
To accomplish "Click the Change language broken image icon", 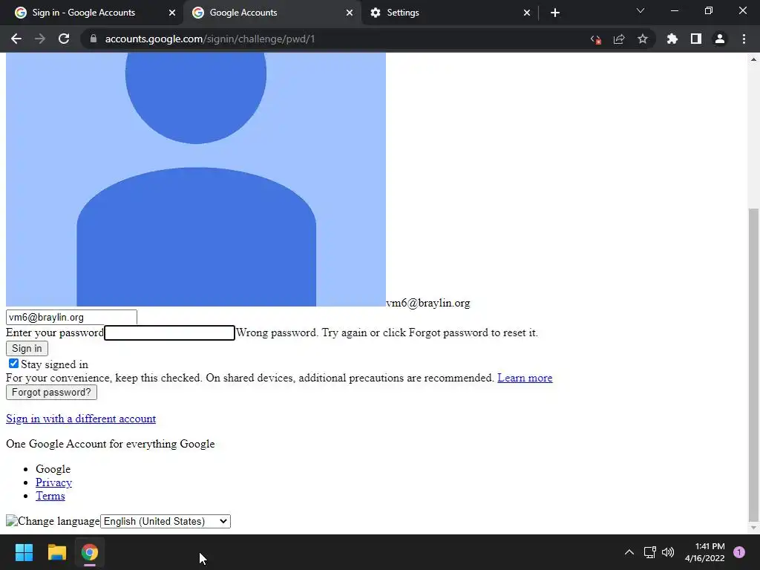I will [12, 521].
